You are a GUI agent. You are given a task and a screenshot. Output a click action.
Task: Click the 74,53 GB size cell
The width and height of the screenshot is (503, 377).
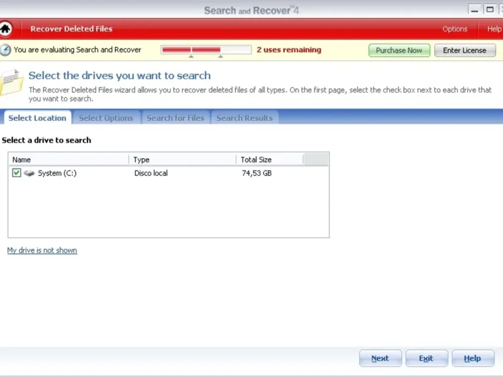pyautogui.click(x=257, y=173)
